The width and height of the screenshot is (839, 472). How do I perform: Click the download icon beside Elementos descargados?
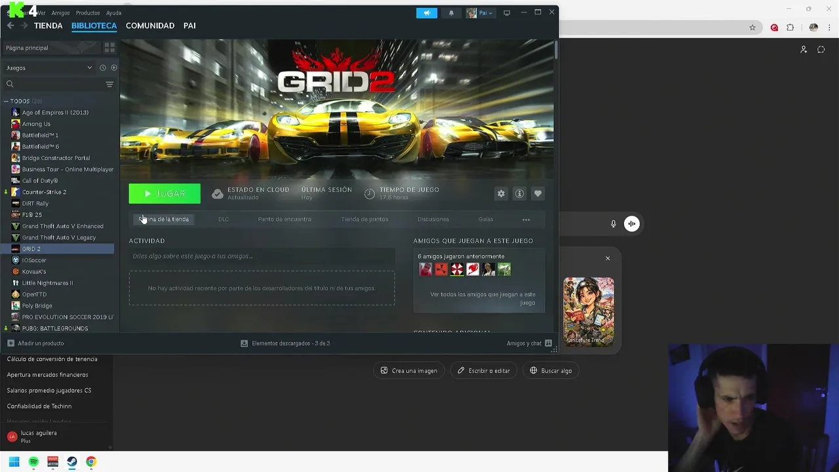pos(244,344)
